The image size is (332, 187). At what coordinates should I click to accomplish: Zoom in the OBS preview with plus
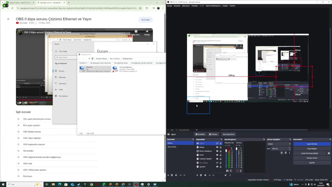tap(176, 130)
